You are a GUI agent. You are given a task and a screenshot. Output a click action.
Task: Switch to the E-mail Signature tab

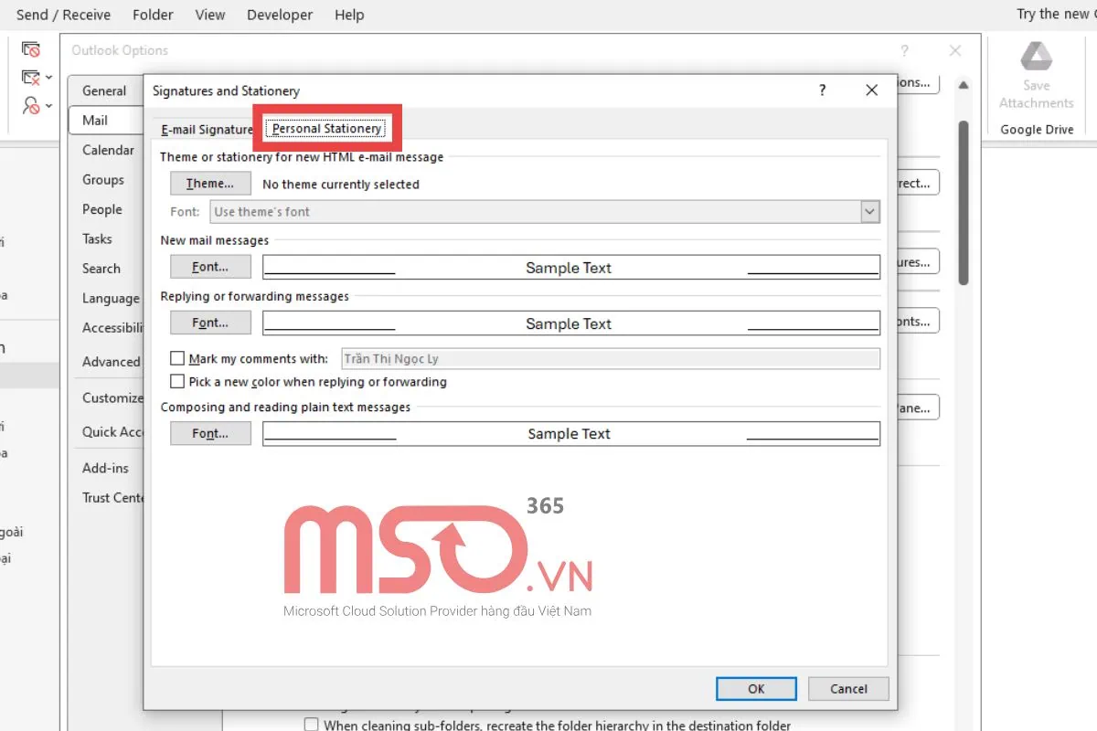point(207,130)
